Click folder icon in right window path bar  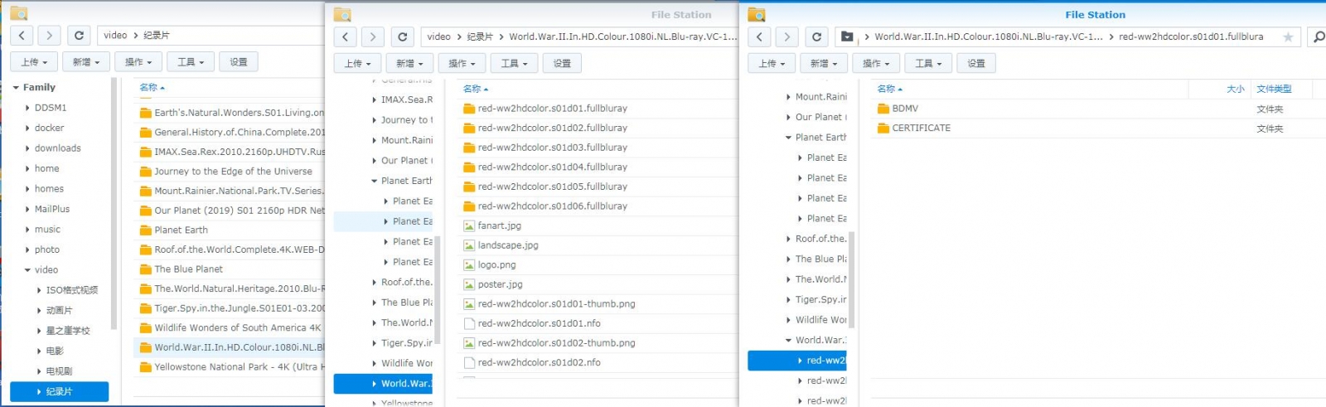tap(846, 36)
